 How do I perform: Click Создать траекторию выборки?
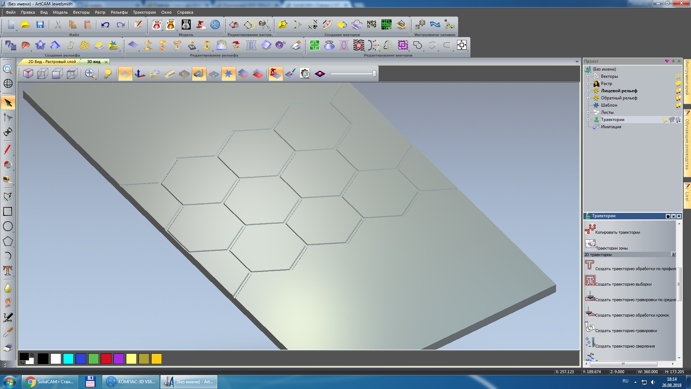tap(623, 284)
